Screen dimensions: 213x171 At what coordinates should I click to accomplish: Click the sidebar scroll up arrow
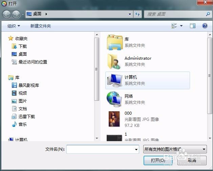[97, 35]
